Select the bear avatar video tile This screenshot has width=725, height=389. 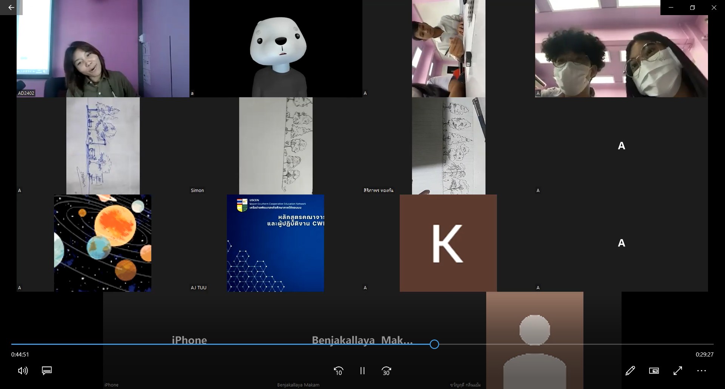(x=276, y=48)
